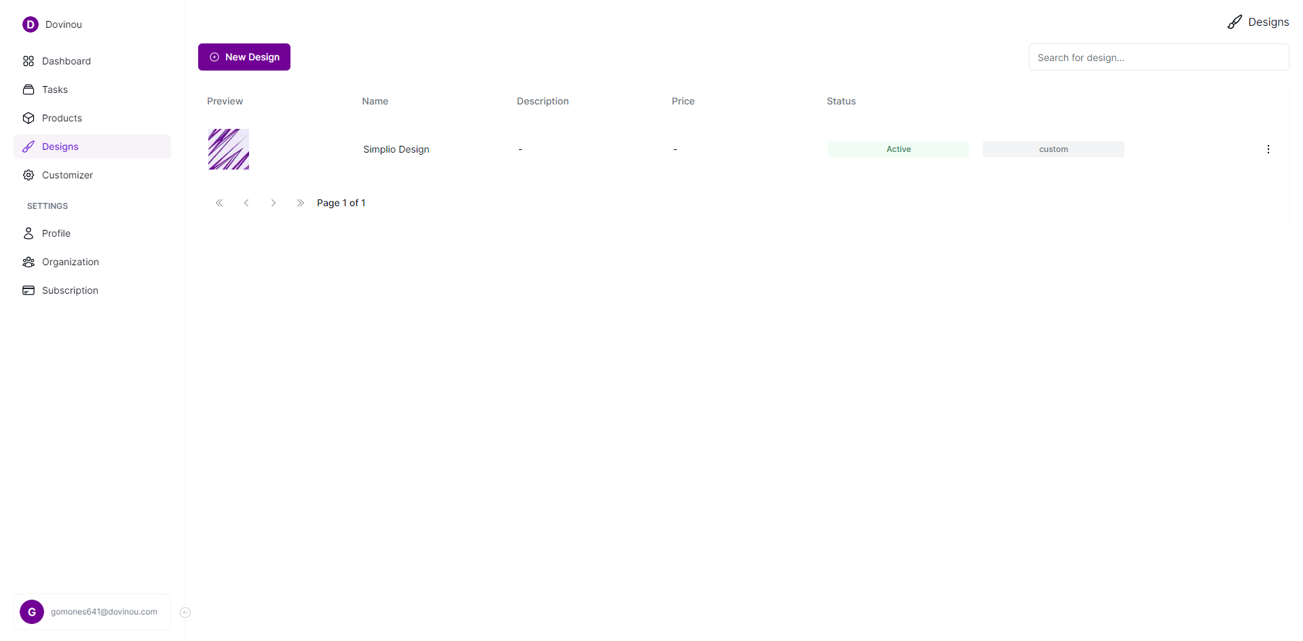The image size is (1303, 641).
Task: Click the Customizer gear icon
Action: point(29,175)
